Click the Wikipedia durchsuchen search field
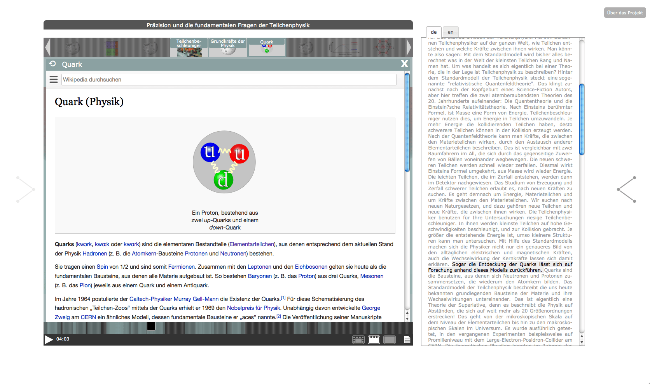Image resolution: width=650 pixels, height=384 pixels. click(229, 80)
